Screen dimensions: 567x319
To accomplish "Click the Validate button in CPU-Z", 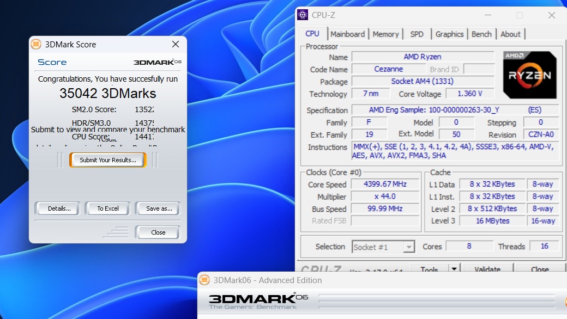I will (x=487, y=269).
